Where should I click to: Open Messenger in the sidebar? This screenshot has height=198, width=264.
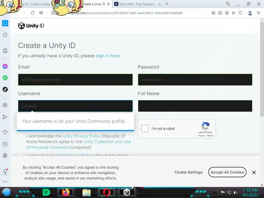[x=5, y=66]
